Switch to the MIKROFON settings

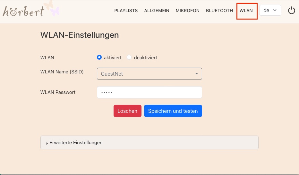click(187, 11)
